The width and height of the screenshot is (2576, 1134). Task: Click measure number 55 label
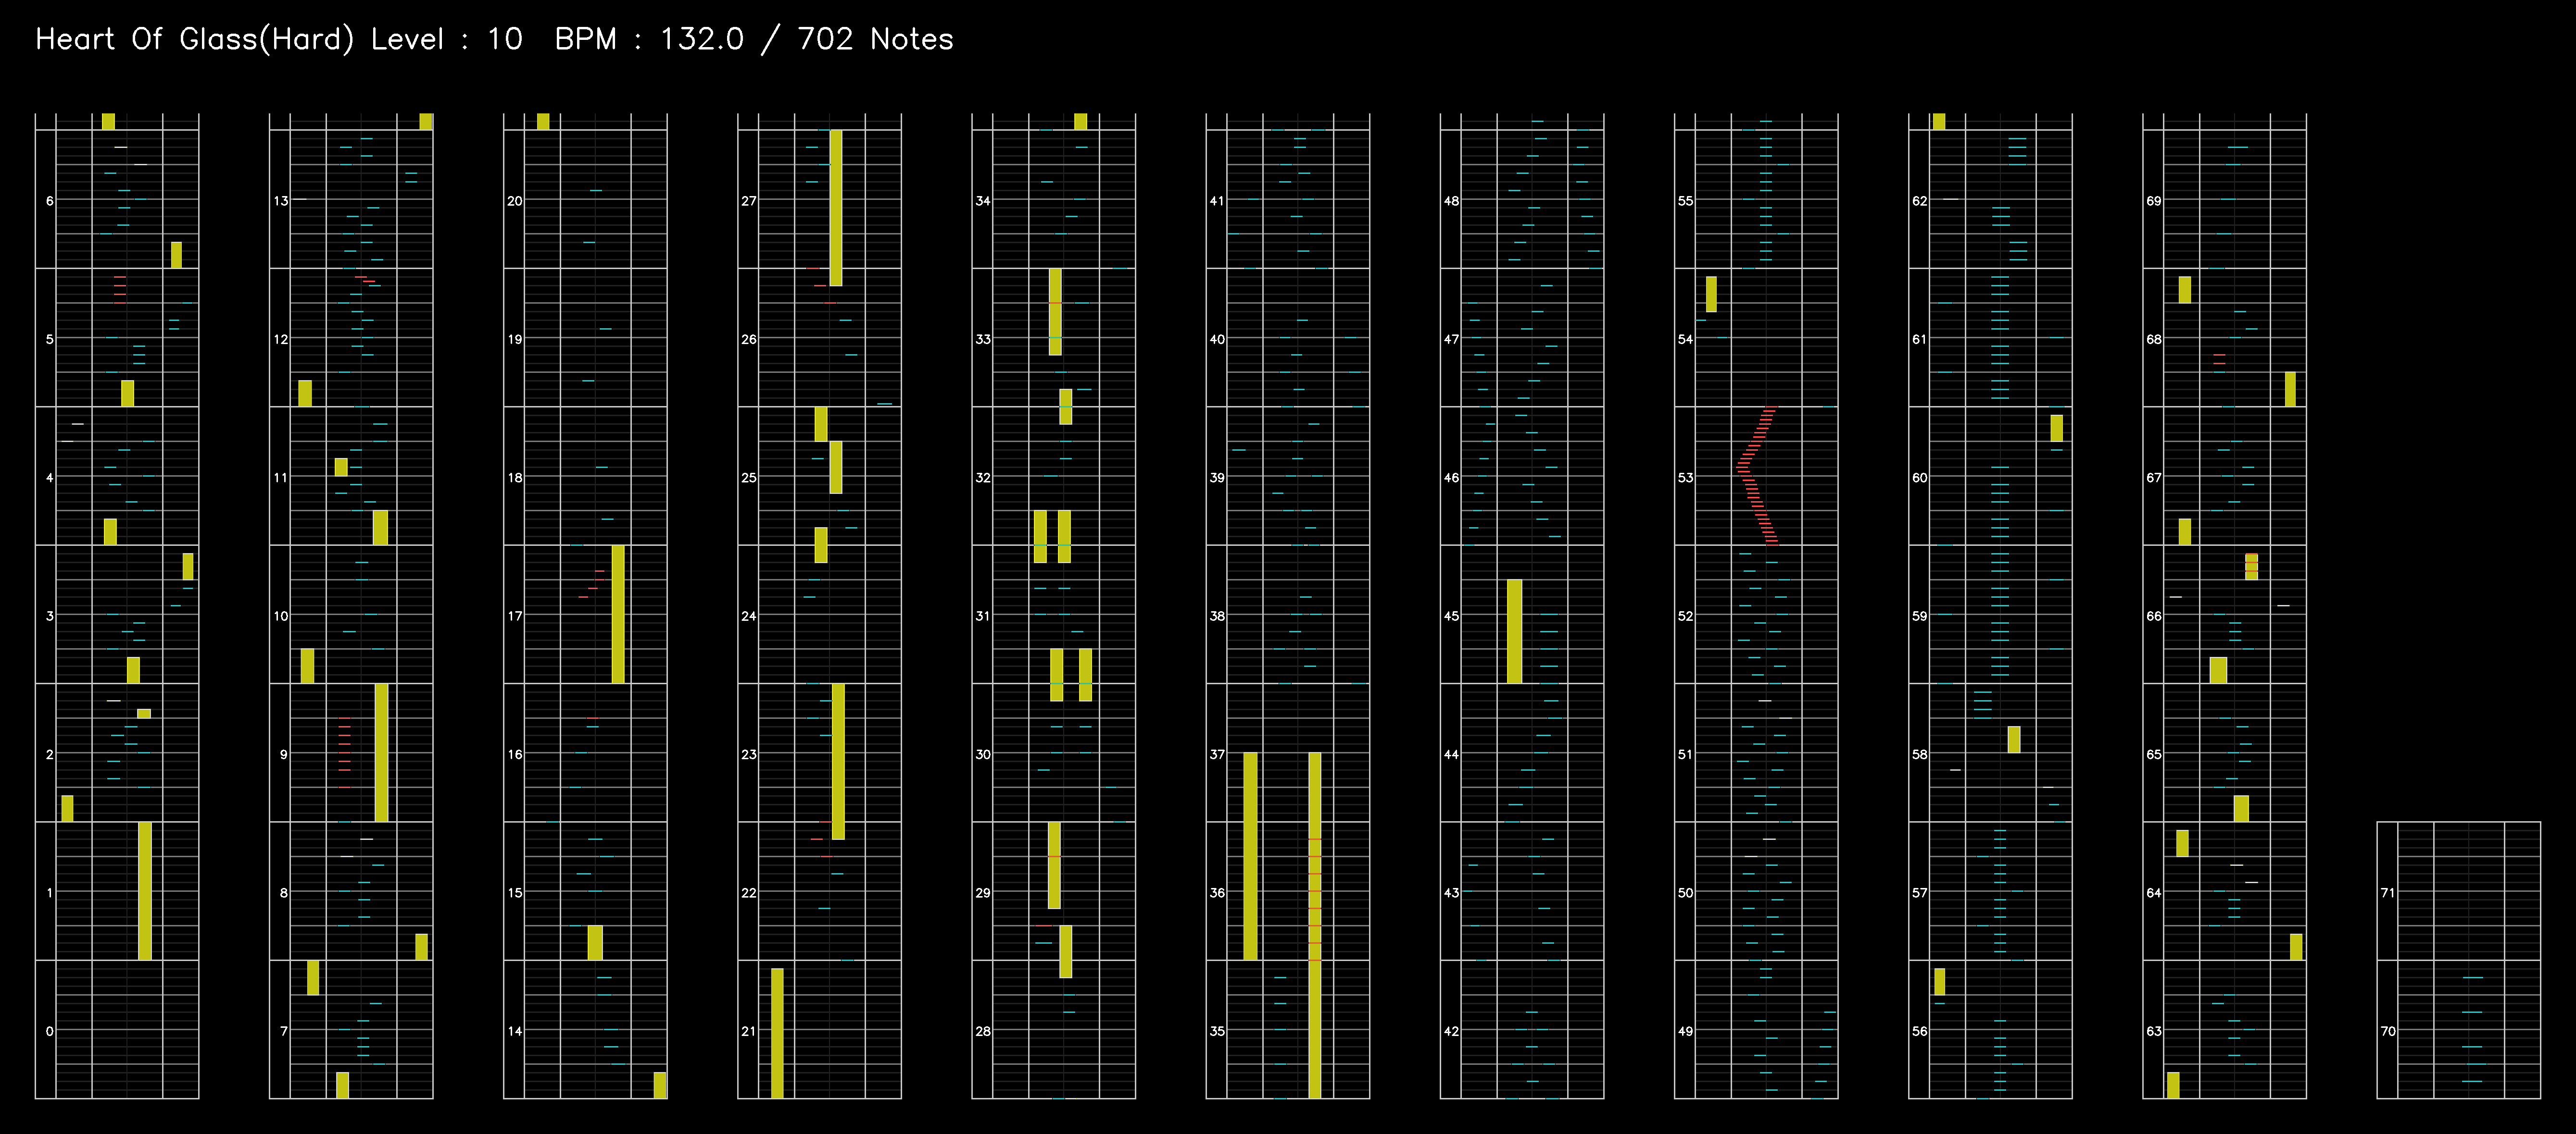[x=1685, y=201]
